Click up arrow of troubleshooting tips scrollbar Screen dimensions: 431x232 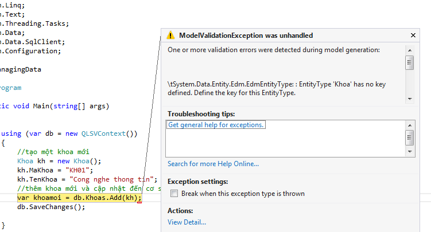point(410,125)
